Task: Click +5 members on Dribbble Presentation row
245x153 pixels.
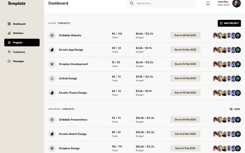Action: (238, 120)
